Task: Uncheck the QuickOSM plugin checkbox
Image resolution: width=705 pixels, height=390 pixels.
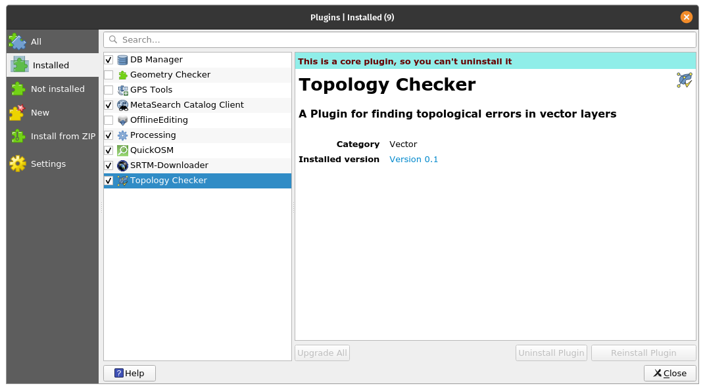Action: coord(109,150)
